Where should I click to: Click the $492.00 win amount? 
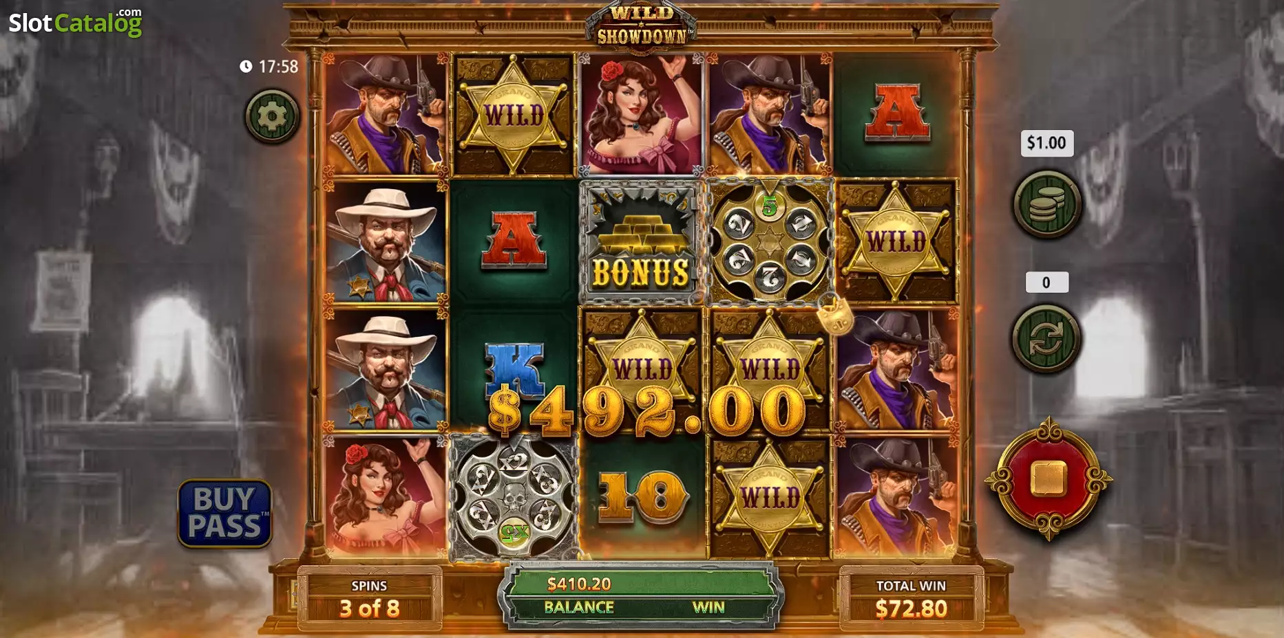click(646, 411)
